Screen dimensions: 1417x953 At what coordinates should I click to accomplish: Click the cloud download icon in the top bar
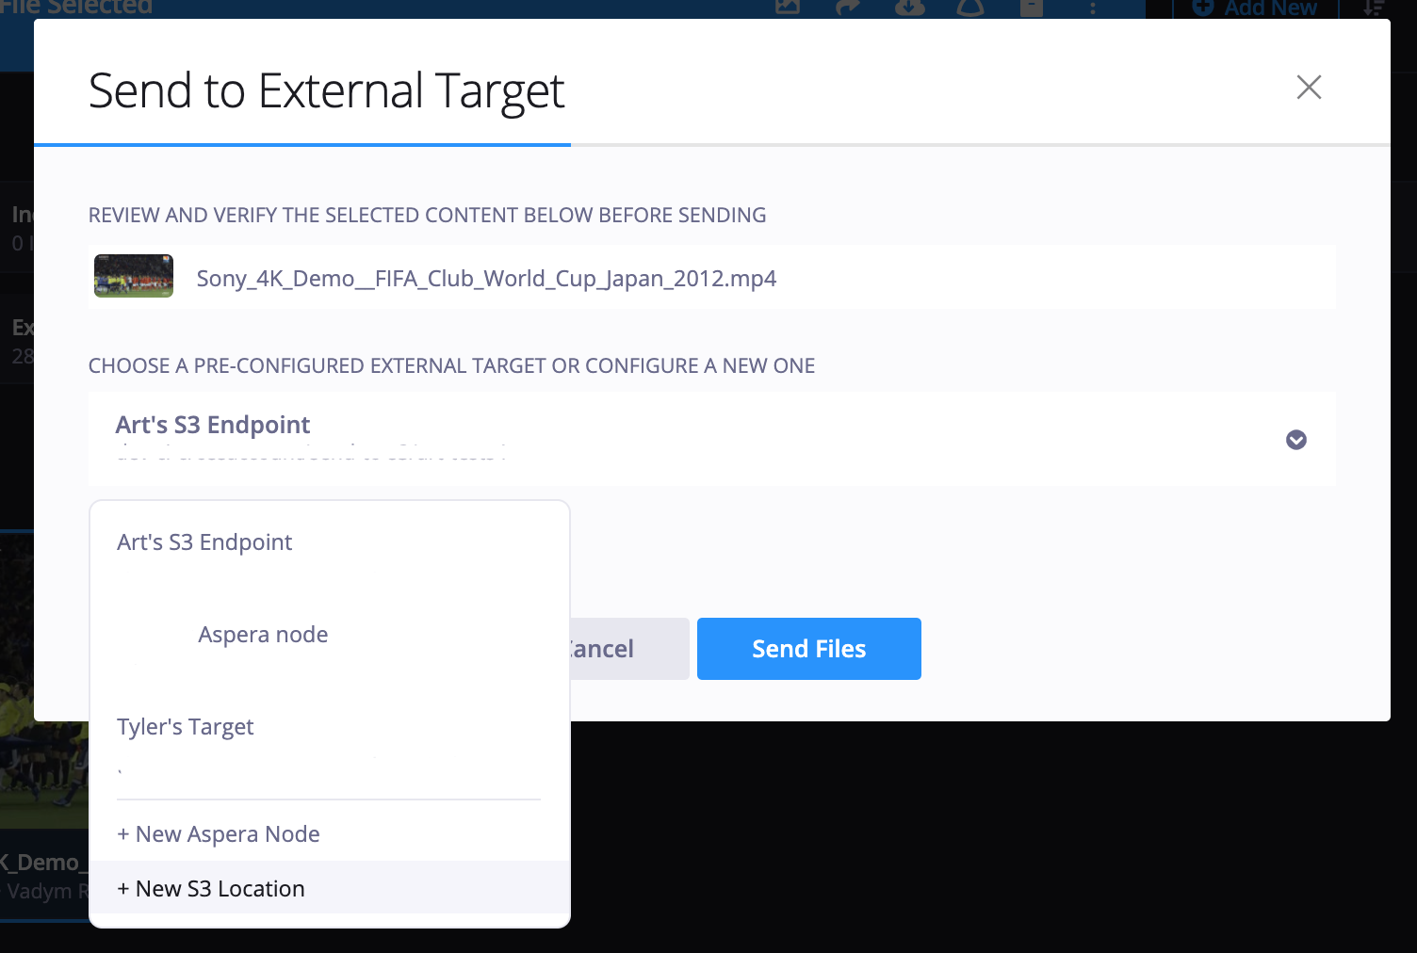[x=909, y=8]
